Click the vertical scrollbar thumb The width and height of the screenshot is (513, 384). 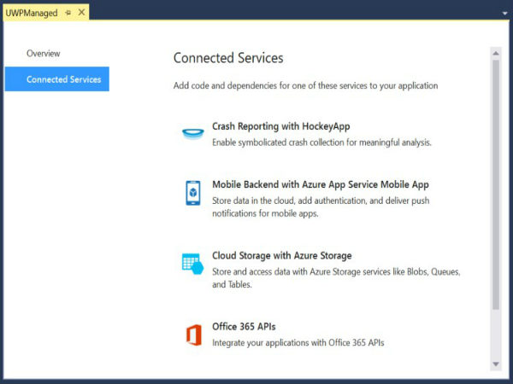pos(496,183)
